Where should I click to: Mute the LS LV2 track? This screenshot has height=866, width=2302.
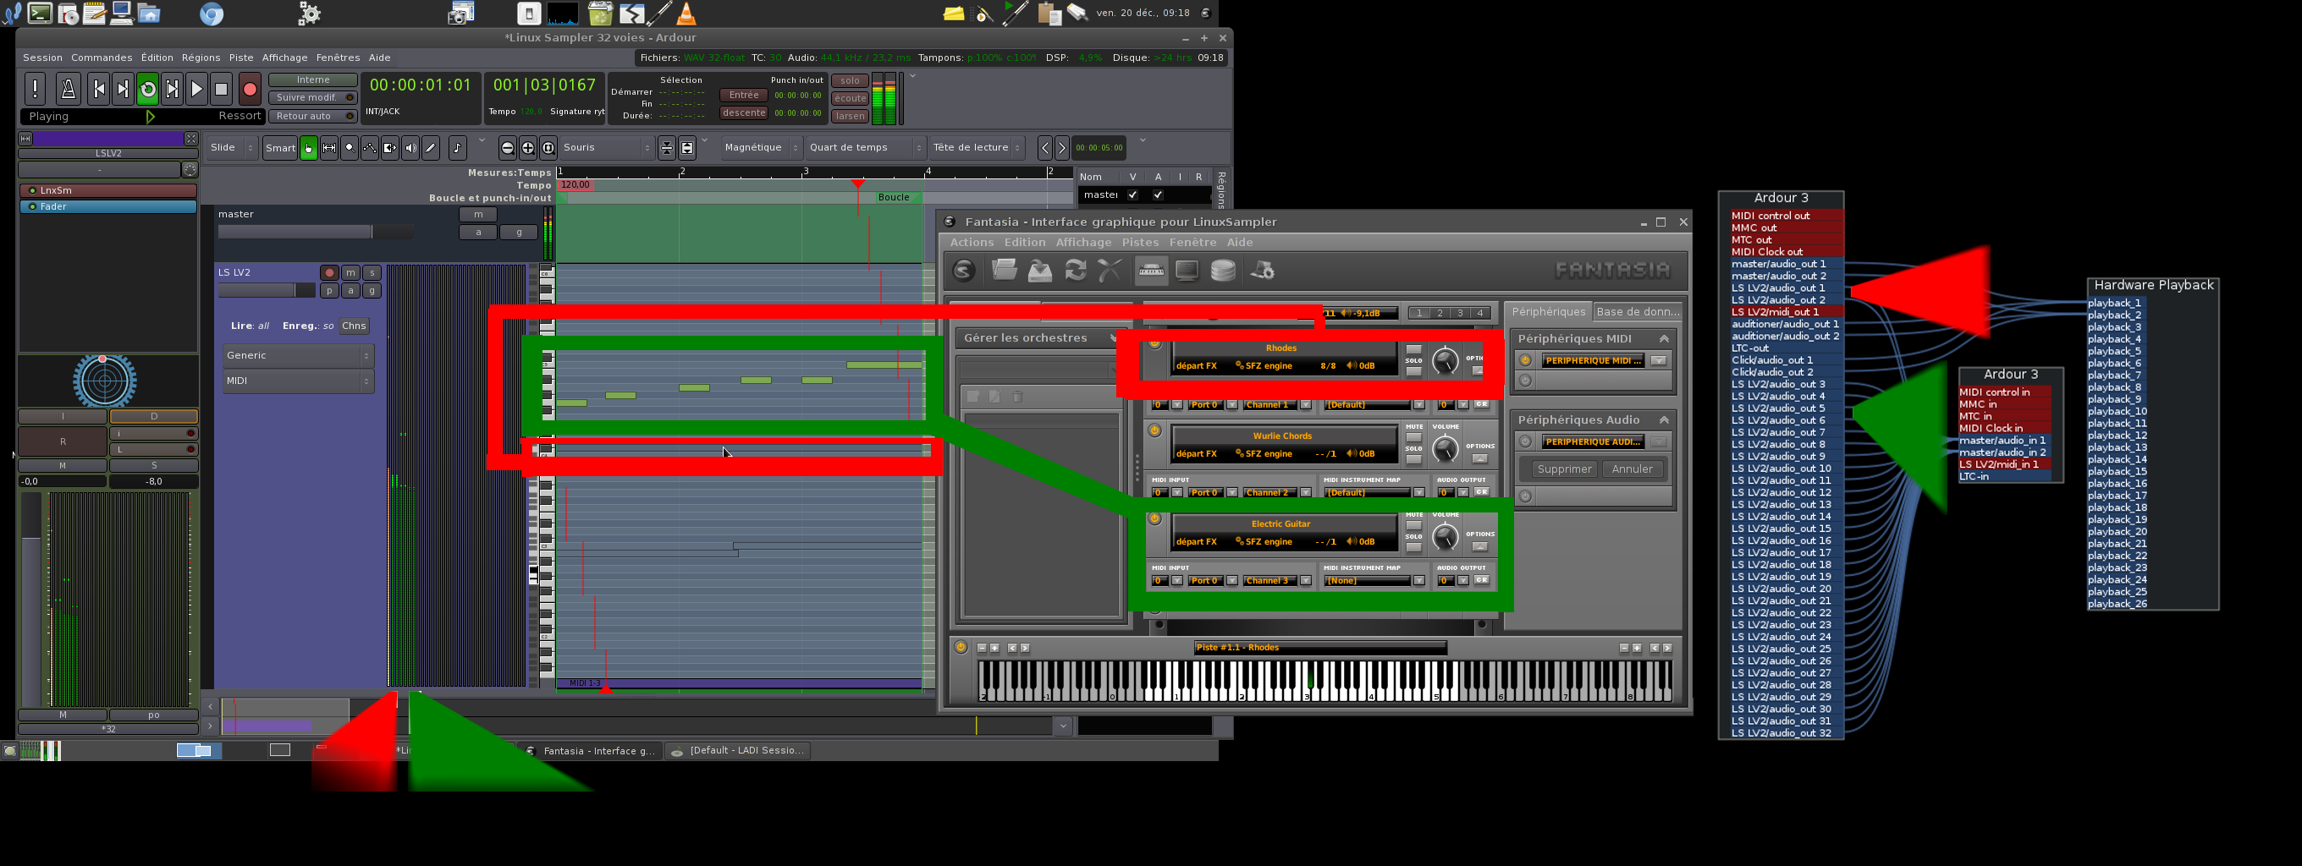coord(350,272)
